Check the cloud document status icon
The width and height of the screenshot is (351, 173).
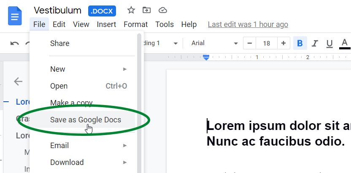point(163,10)
